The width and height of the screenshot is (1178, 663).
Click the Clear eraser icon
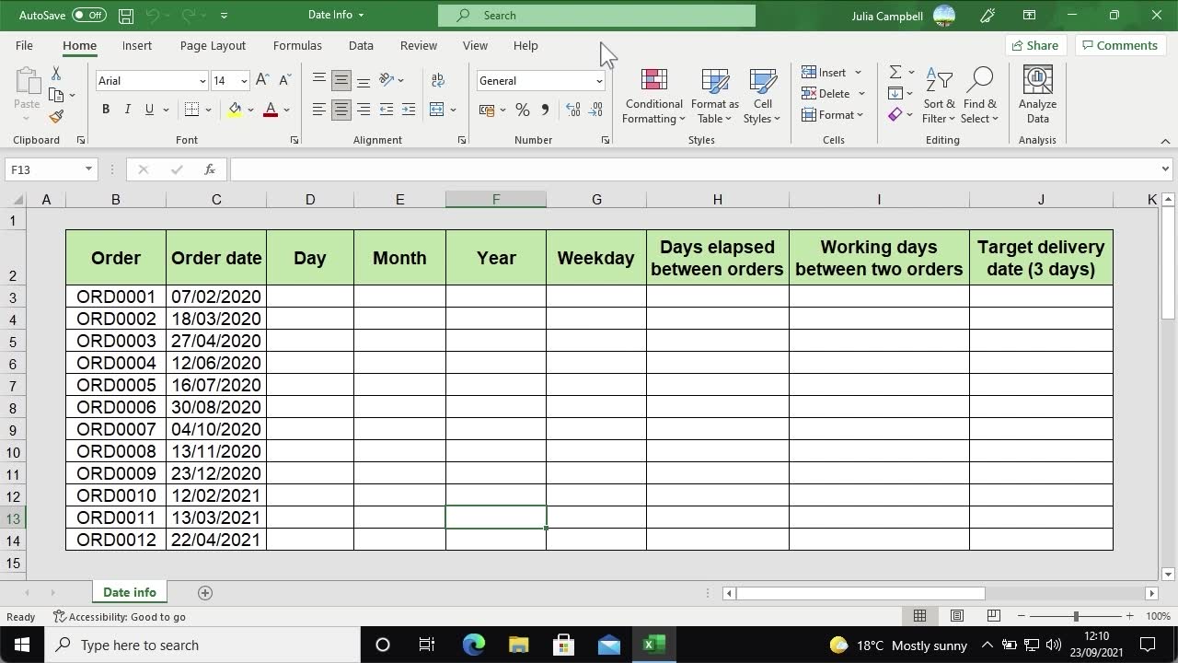[895, 115]
